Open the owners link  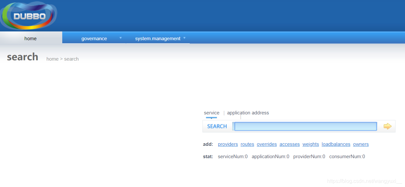coord(361,144)
